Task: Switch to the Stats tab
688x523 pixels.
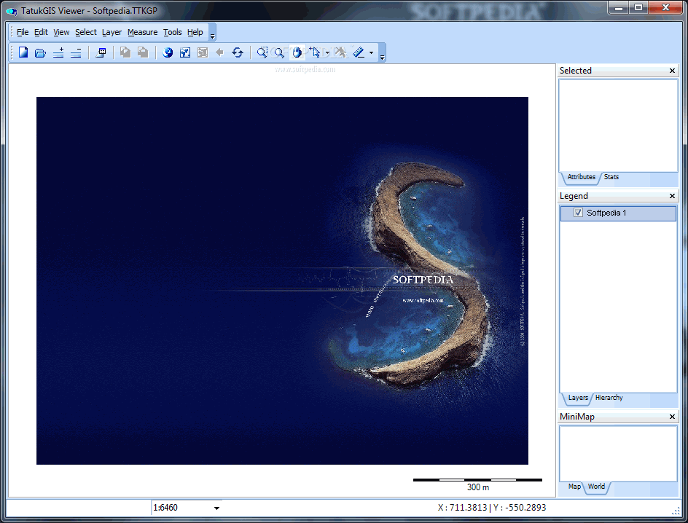Action: pos(611,177)
